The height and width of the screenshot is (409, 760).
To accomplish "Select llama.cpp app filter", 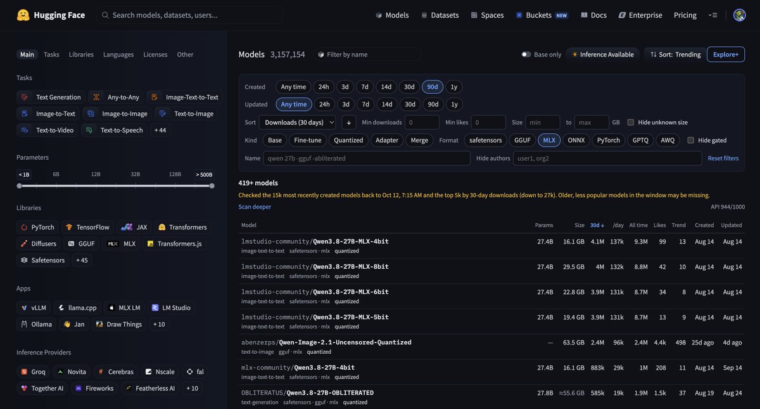I will (x=79, y=308).
